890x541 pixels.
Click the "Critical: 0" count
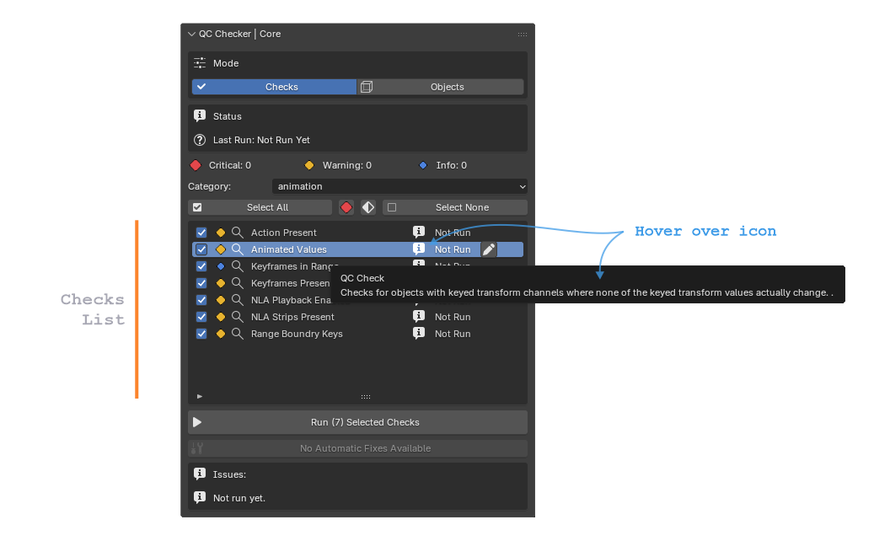pyautogui.click(x=230, y=166)
